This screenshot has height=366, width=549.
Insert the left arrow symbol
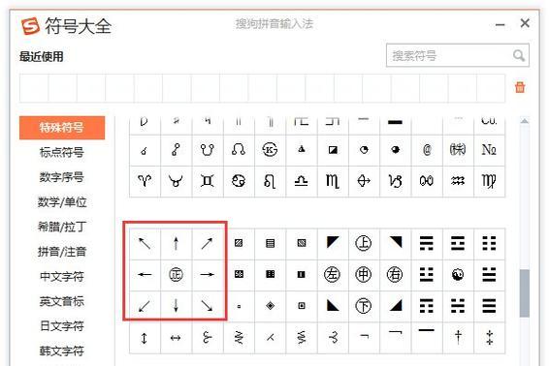point(145,275)
